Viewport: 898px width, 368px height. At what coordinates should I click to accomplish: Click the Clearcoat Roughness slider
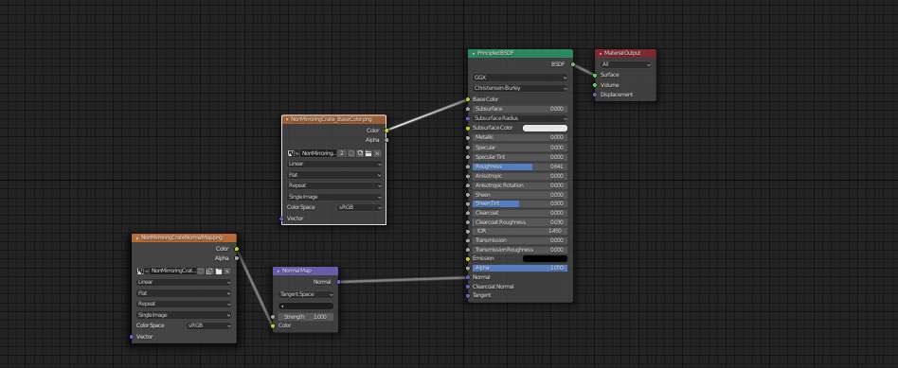(x=520, y=222)
